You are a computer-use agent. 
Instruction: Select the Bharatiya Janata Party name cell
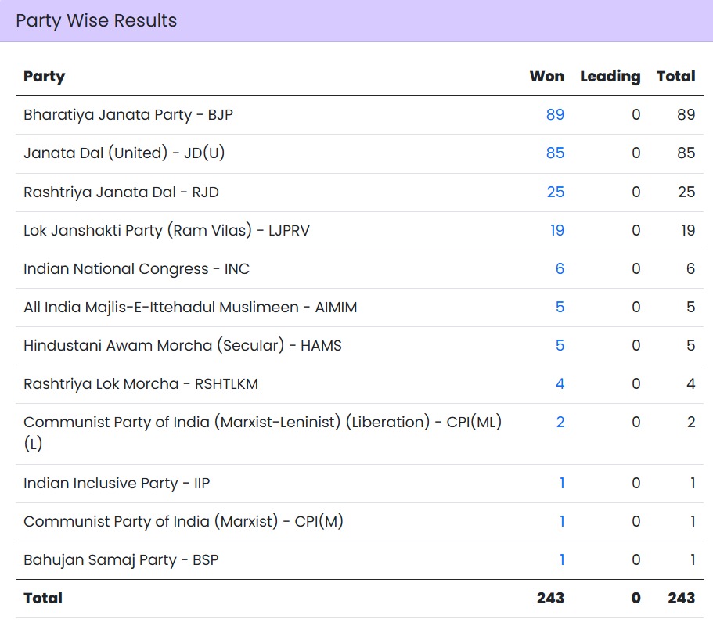(x=128, y=115)
